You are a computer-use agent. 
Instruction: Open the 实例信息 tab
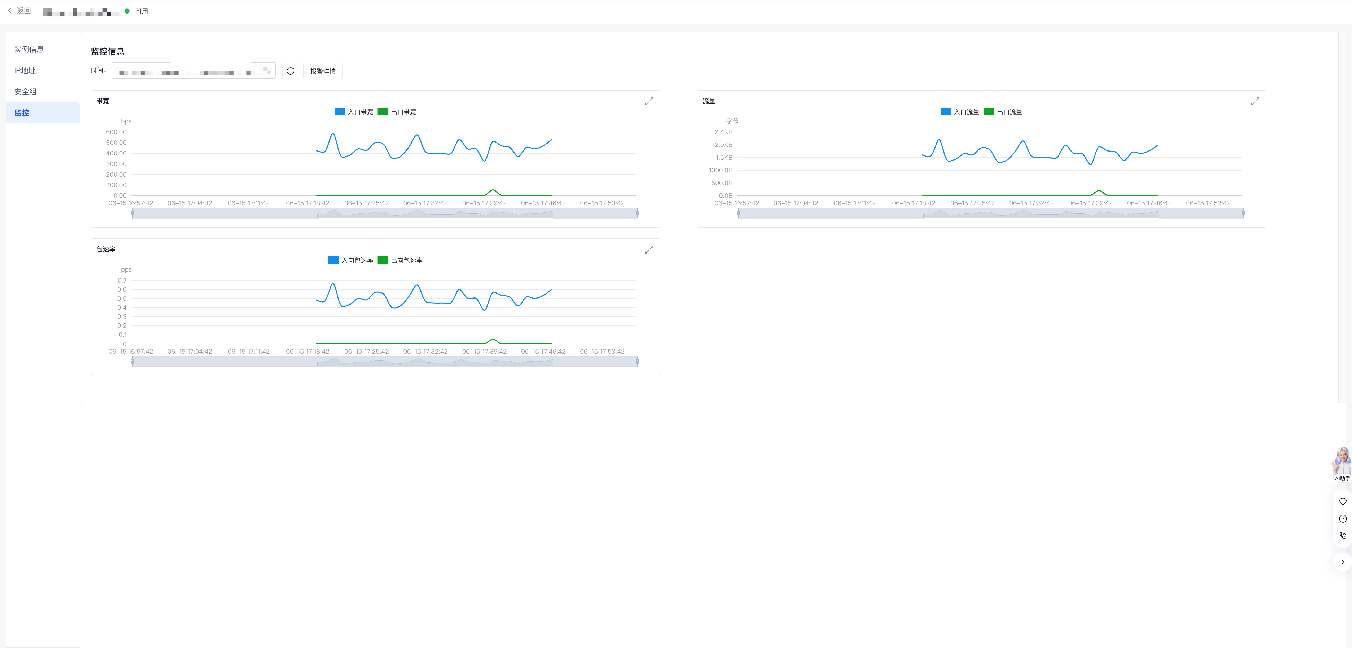click(x=42, y=49)
